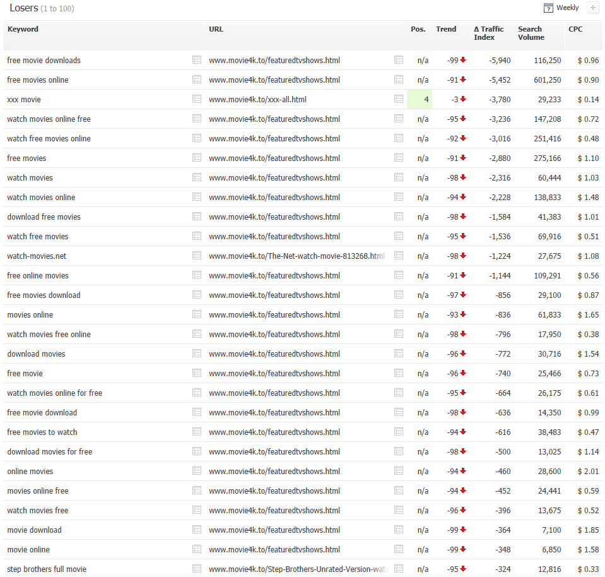
Task: Click URL details icon in 'xxx movie' row
Action: tap(399, 99)
